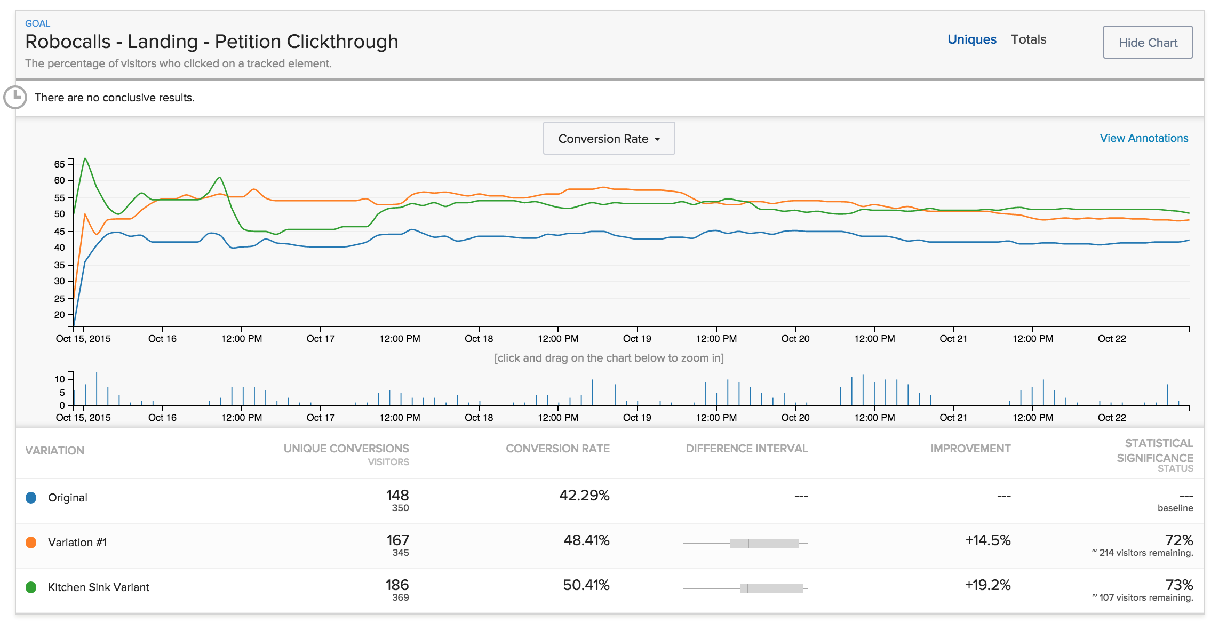Click the Oct 20 marker on lower chart
The image size is (1211, 622).
[x=795, y=417]
